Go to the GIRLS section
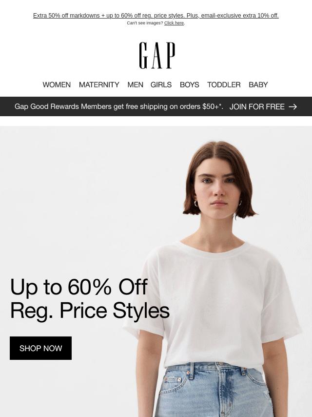Viewport: 312px width, 417px height. 161,84
